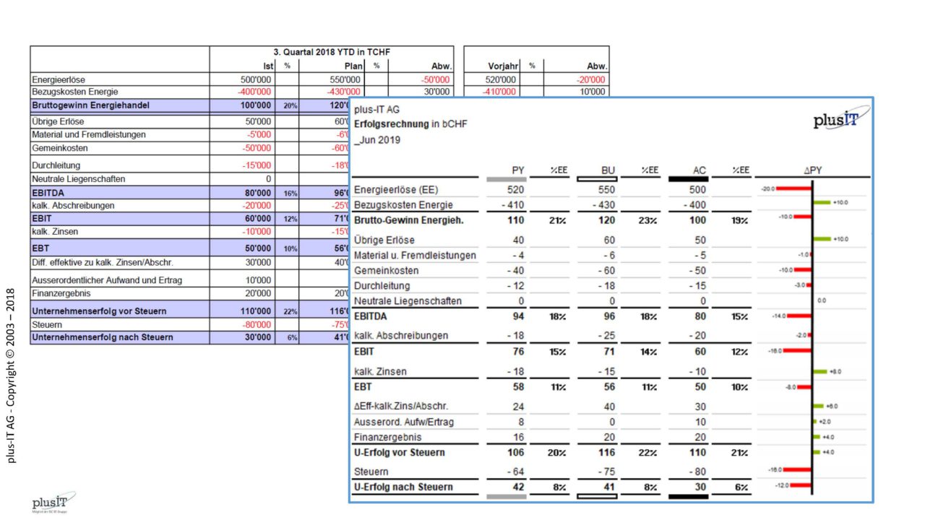Click the 'Vorjahr' column header in the back table
925x520 pixels.
coord(502,66)
